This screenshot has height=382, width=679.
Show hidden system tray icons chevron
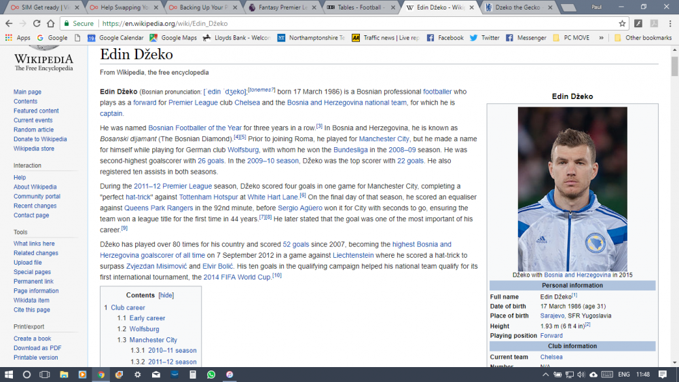click(x=545, y=375)
